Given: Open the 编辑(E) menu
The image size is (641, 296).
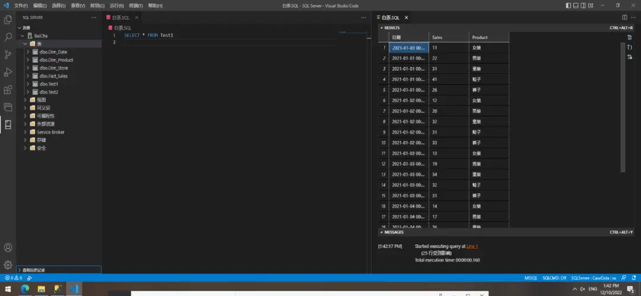Looking at the screenshot, I should click(40, 6).
